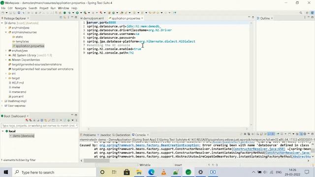Screen dimensions: 315x177
Task: Close the application.properties editor tab
Action: [x=142, y=18]
